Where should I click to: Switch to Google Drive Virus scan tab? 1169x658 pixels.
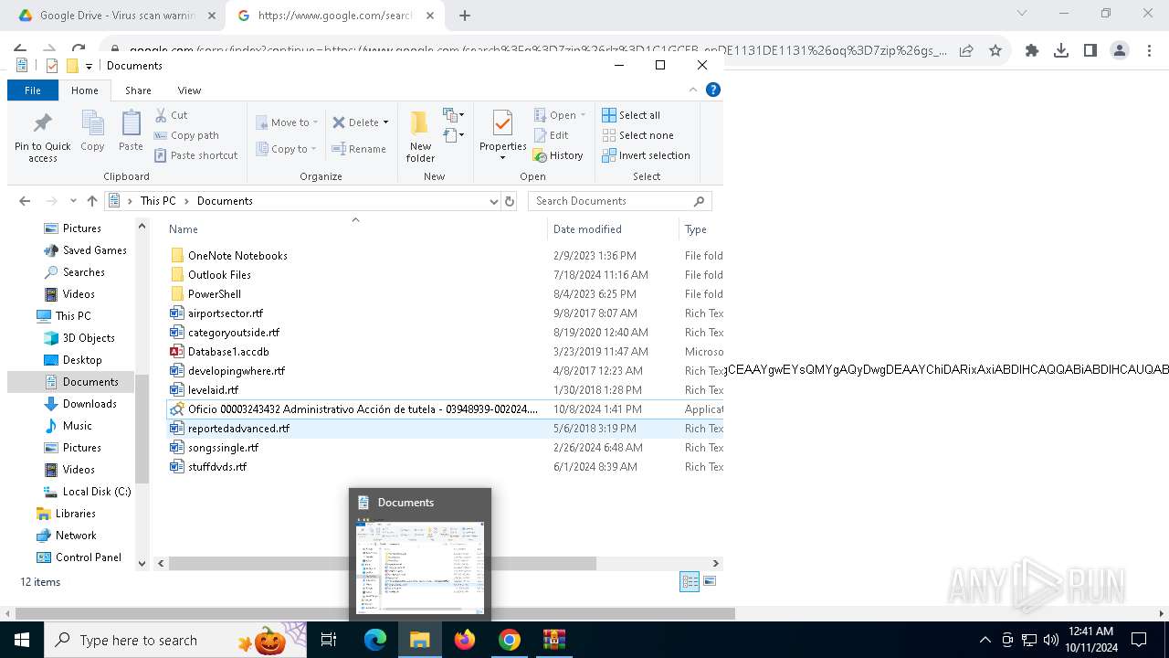pos(116,16)
